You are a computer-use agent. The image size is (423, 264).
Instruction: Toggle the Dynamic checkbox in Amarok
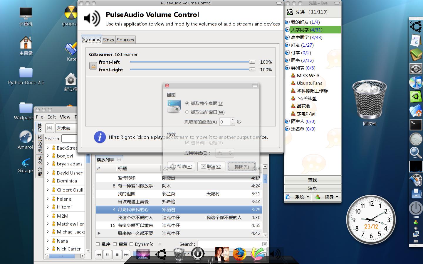click(x=131, y=244)
